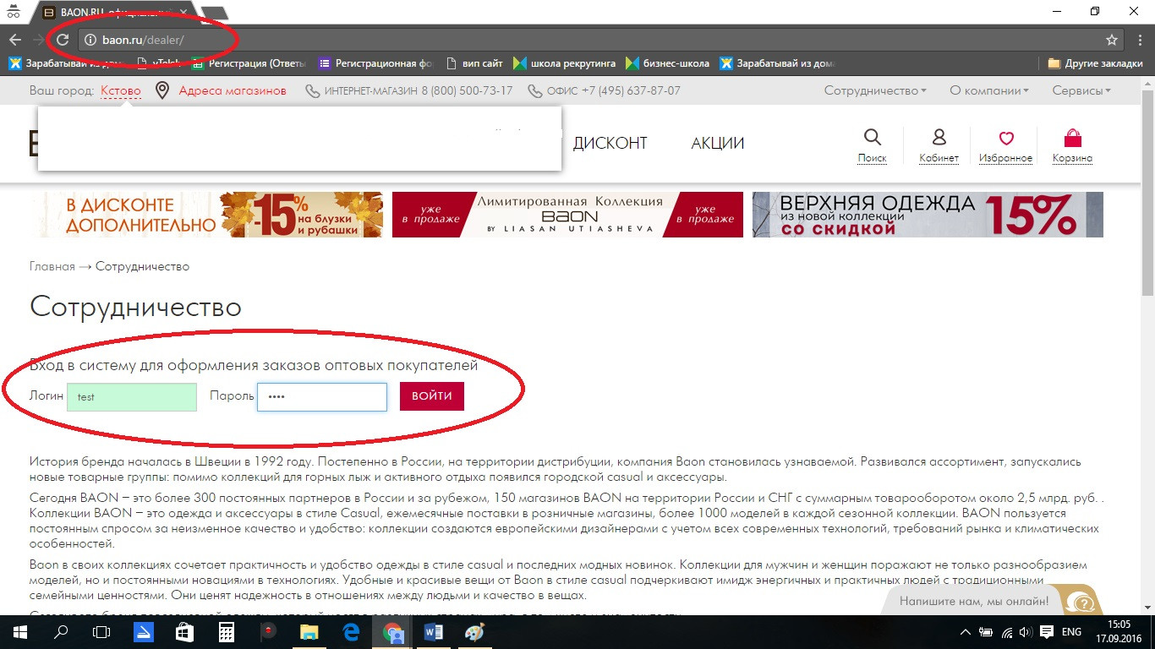
Task: Focus the Логин input field
Action: 132,397
